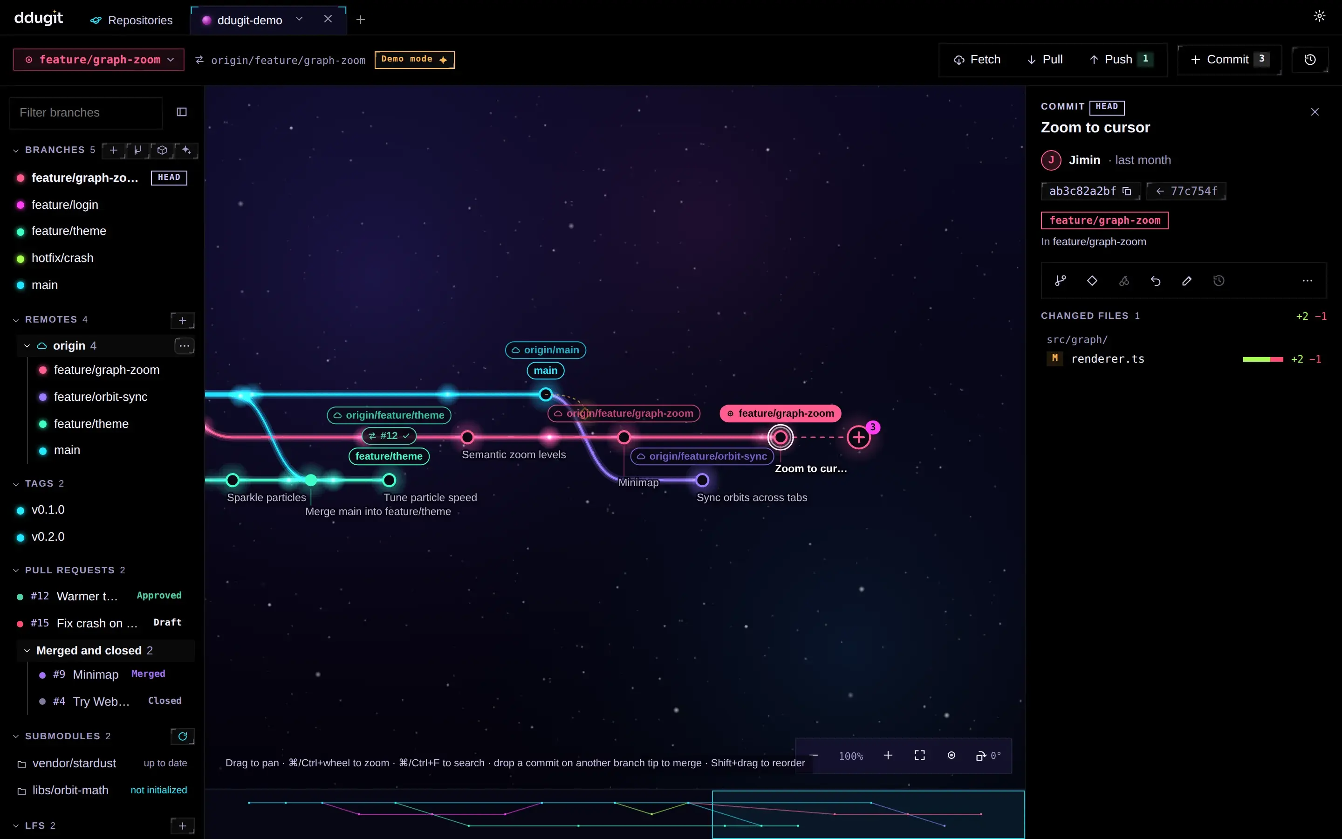Image resolution: width=1342 pixels, height=839 pixels.
Task: Open a new tab with the plus
Action: [361, 20]
